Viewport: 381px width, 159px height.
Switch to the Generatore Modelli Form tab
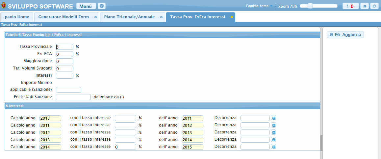click(x=63, y=17)
